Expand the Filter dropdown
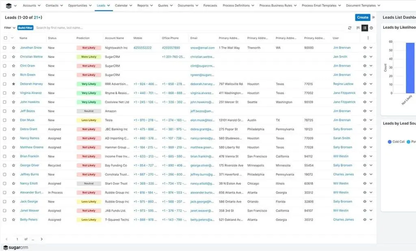The width and height of the screenshot is (416, 251). pyautogui.click(x=10, y=28)
